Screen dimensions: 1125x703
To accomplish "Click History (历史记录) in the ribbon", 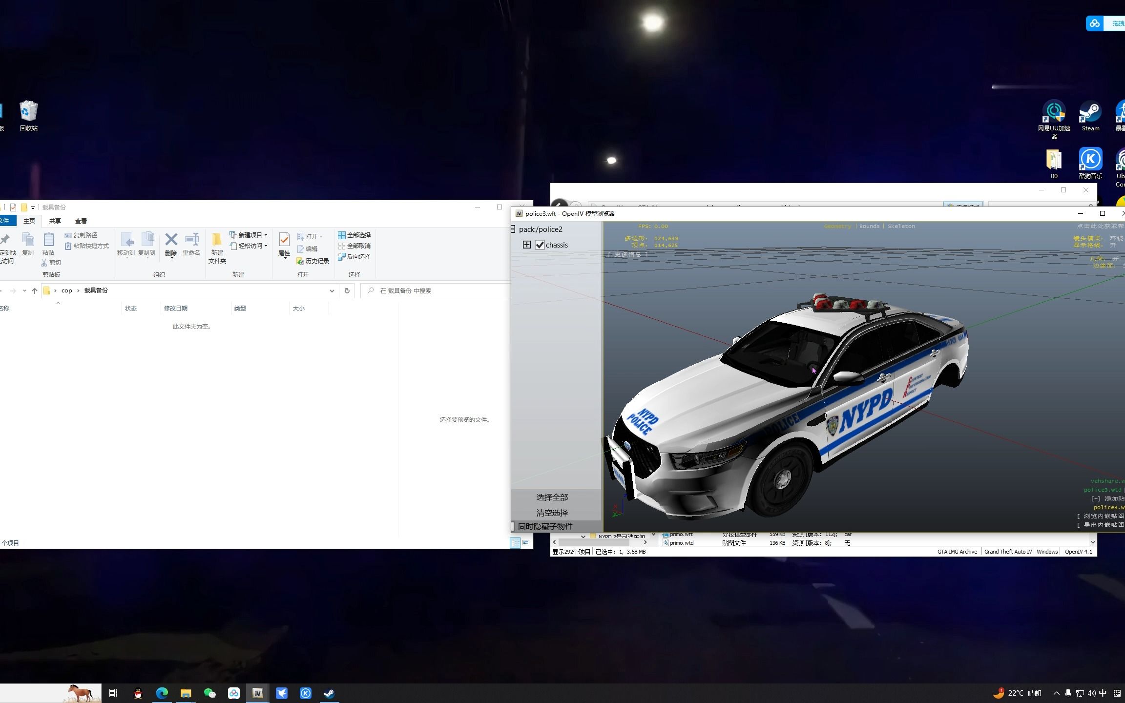I will click(313, 261).
